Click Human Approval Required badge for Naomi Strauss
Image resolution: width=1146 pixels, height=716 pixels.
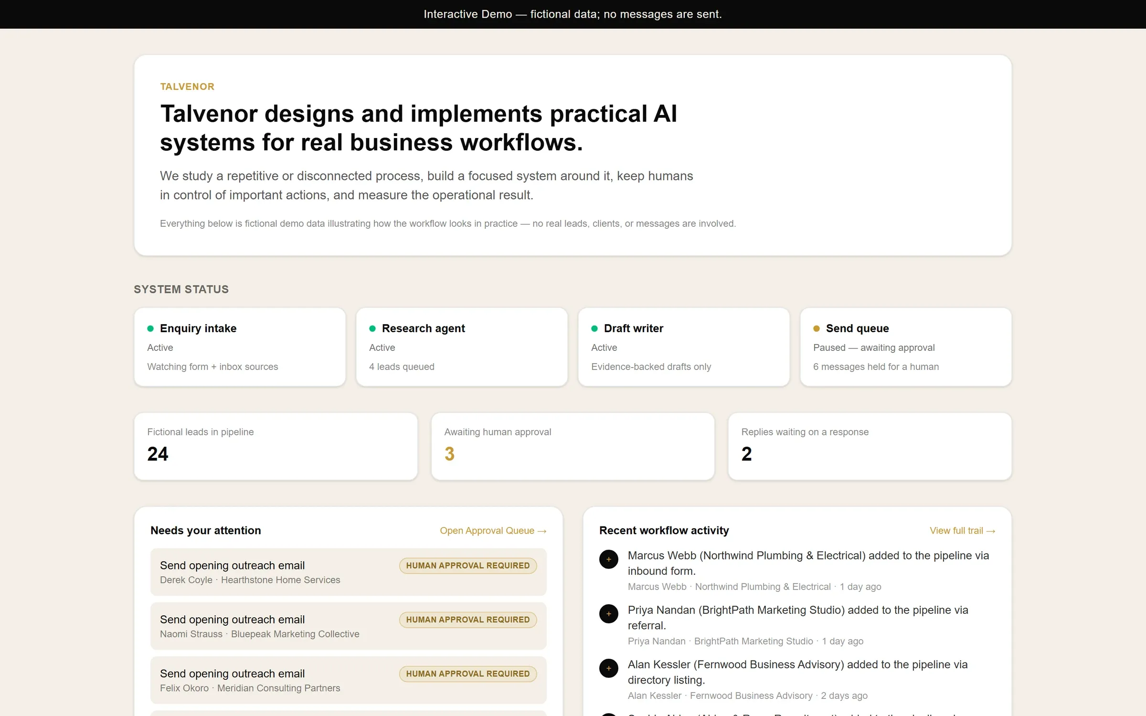pyautogui.click(x=468, y=620)
